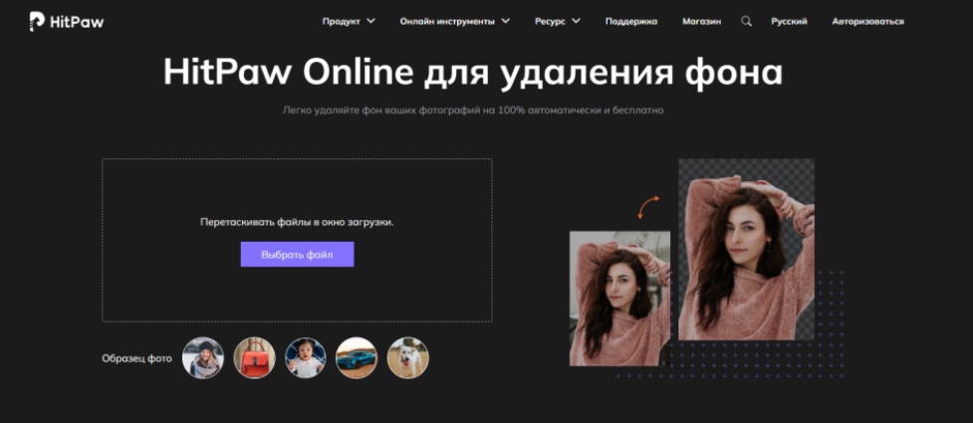
Task: Select the white dog sample photo
Action: [x=407, y=358]
